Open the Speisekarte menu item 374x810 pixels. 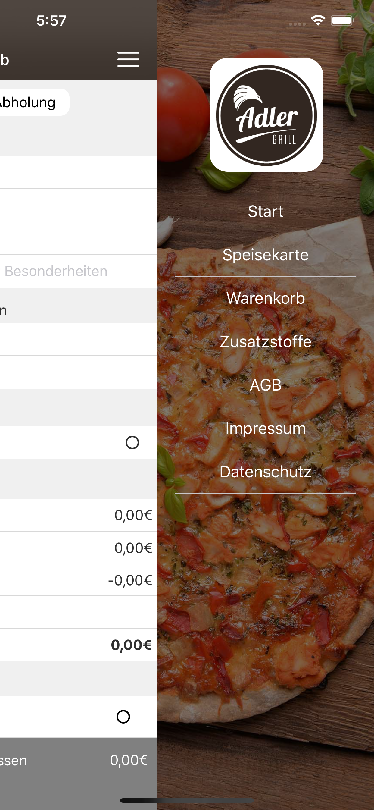tap(266, 255)
